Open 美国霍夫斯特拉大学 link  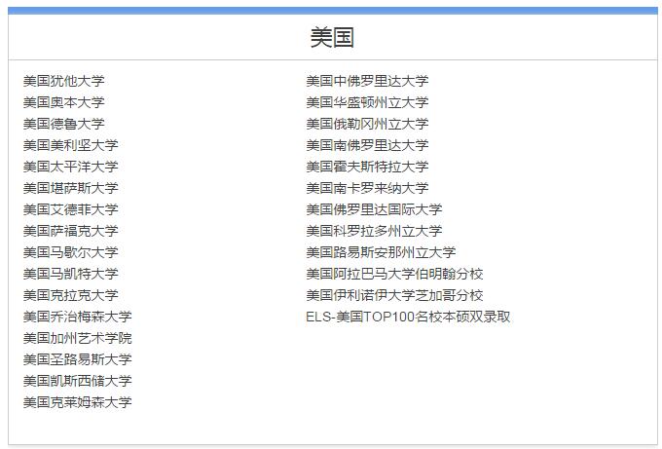[x=367, y=167]
